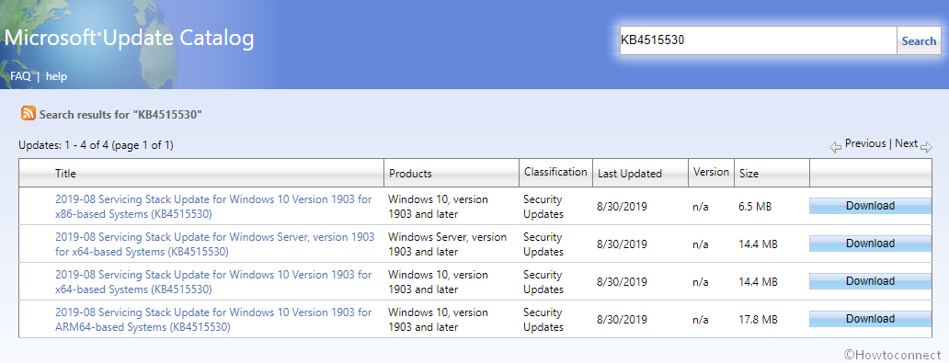Click the Search button

(919, 41)
